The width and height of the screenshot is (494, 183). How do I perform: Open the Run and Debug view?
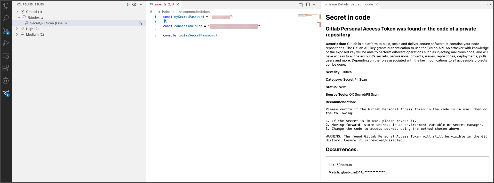tap(6, 43)
